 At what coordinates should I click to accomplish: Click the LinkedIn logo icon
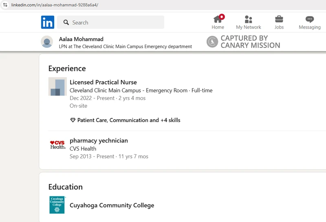click(48, 22)
